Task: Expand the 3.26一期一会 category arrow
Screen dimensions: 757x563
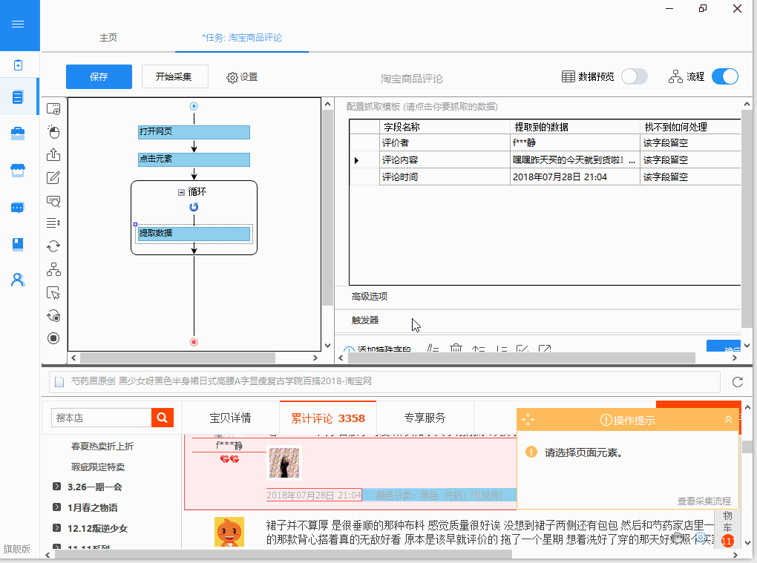Action: pos(57,487)
